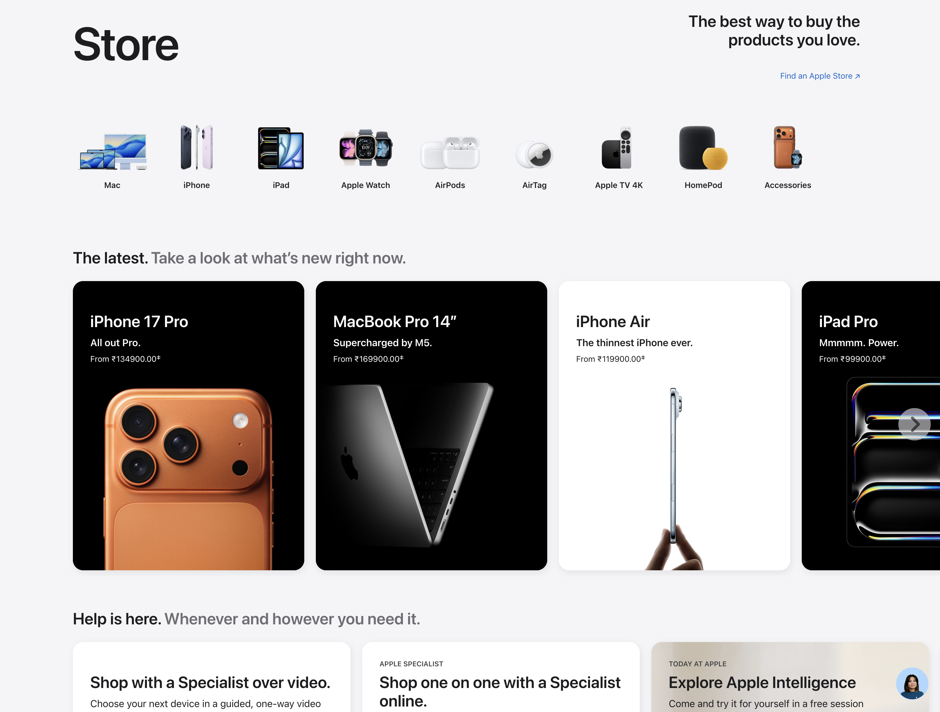The height and width of the screenshot is (712, 940).
Task: Open the MacBook Pro 14" card
Action: (431, 425)
